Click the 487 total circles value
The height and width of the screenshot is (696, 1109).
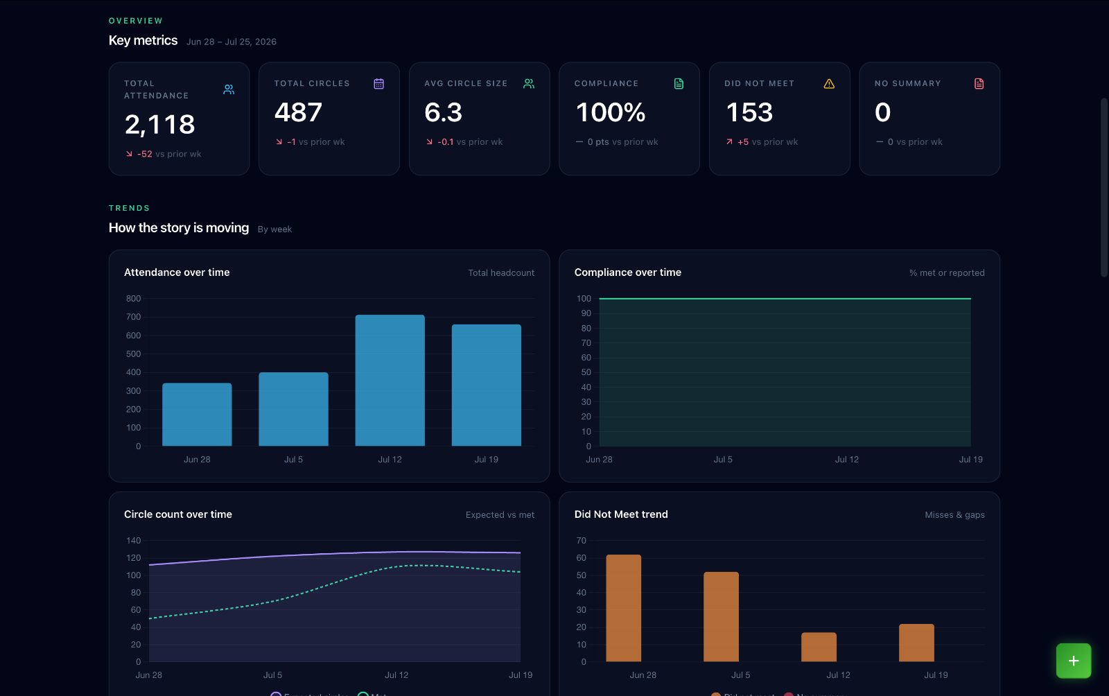[x=298, y=112]
